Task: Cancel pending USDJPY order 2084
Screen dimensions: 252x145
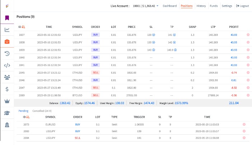Action: click(x=244, y=138)
